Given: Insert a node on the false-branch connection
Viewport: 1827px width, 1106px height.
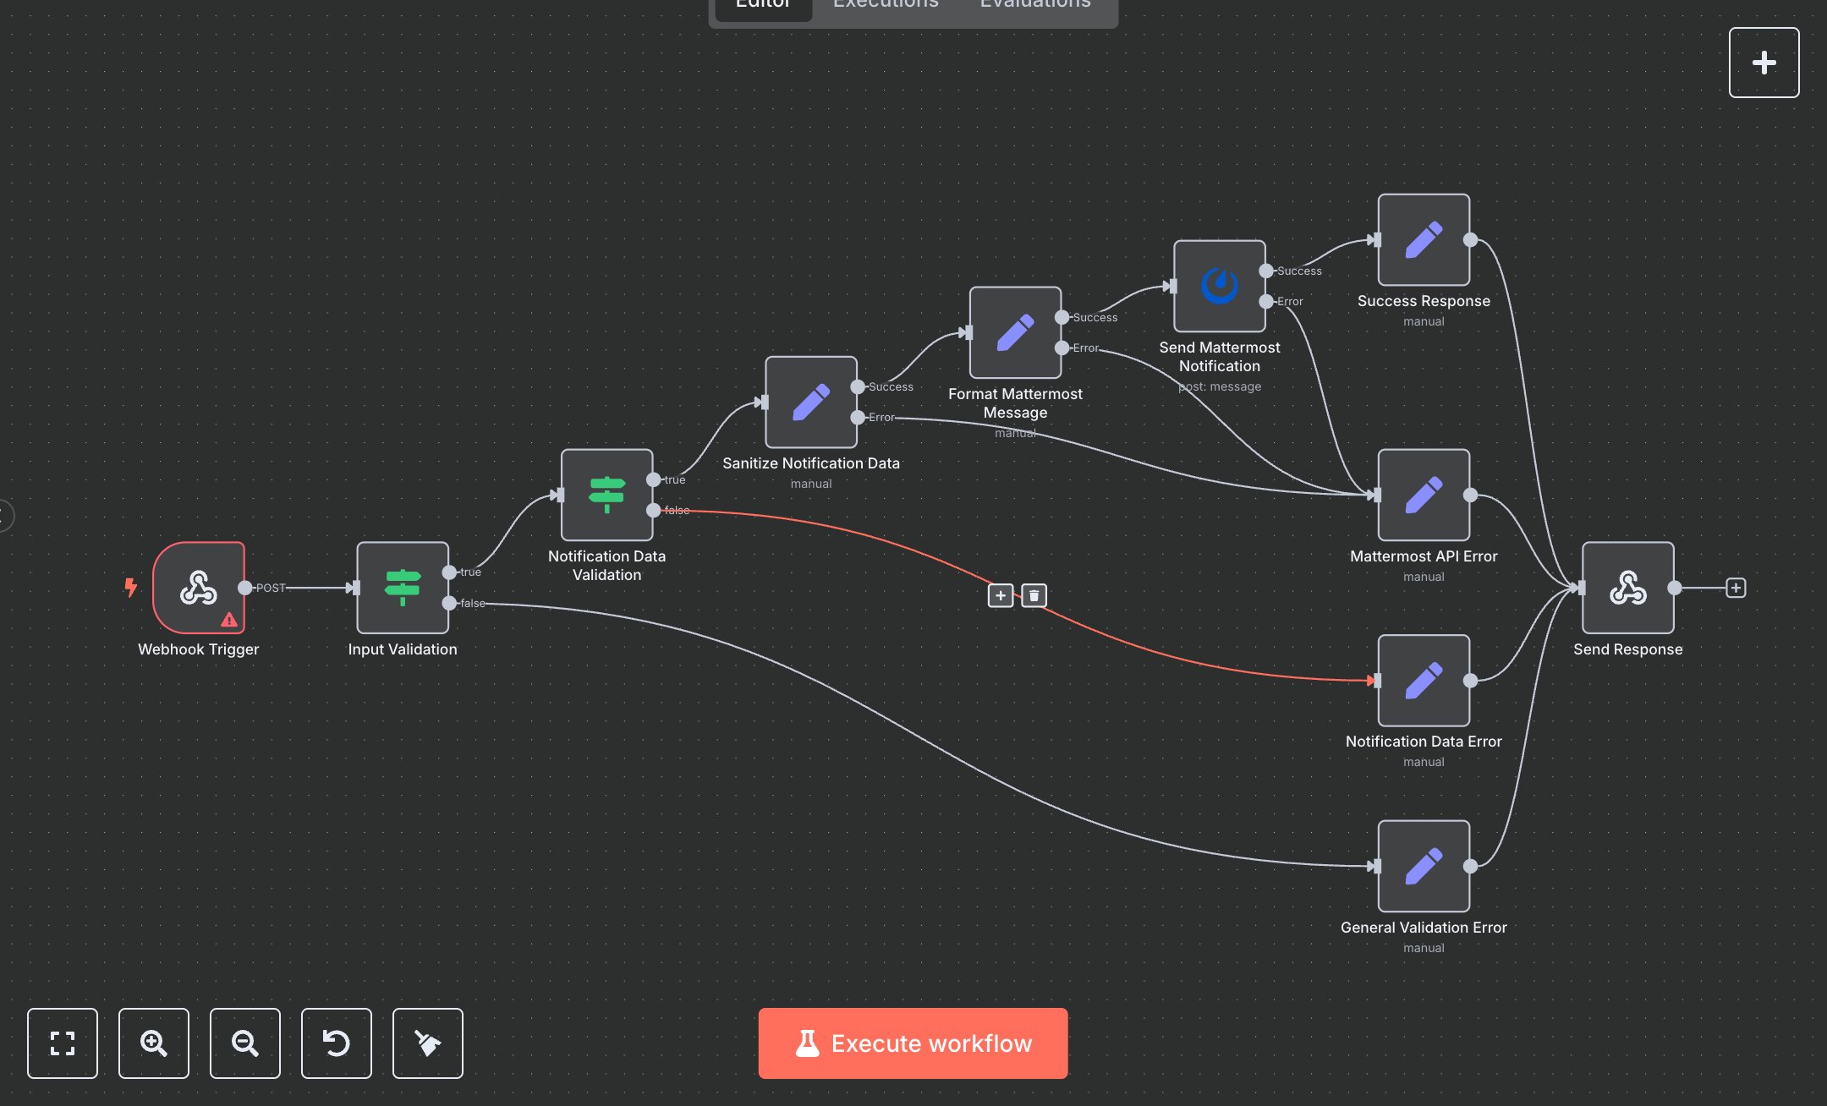Looking at the screenshot, I should coord(999,595).
